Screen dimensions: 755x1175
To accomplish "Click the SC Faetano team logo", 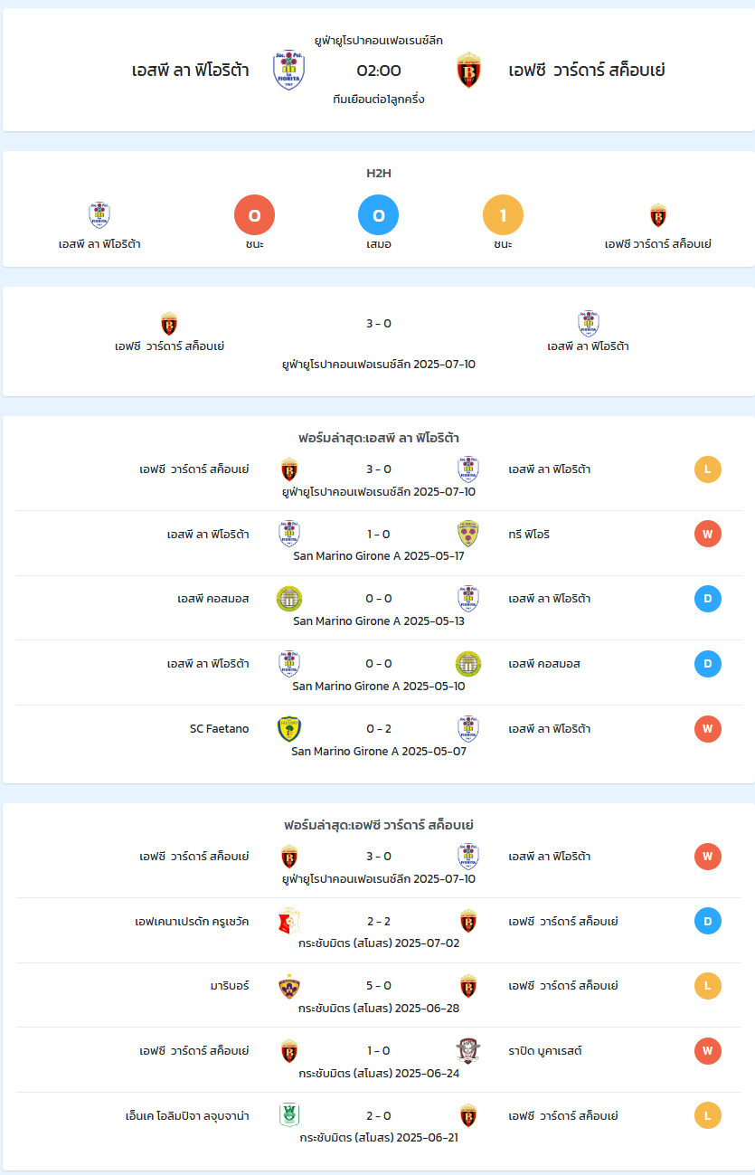I will point(289,728).
